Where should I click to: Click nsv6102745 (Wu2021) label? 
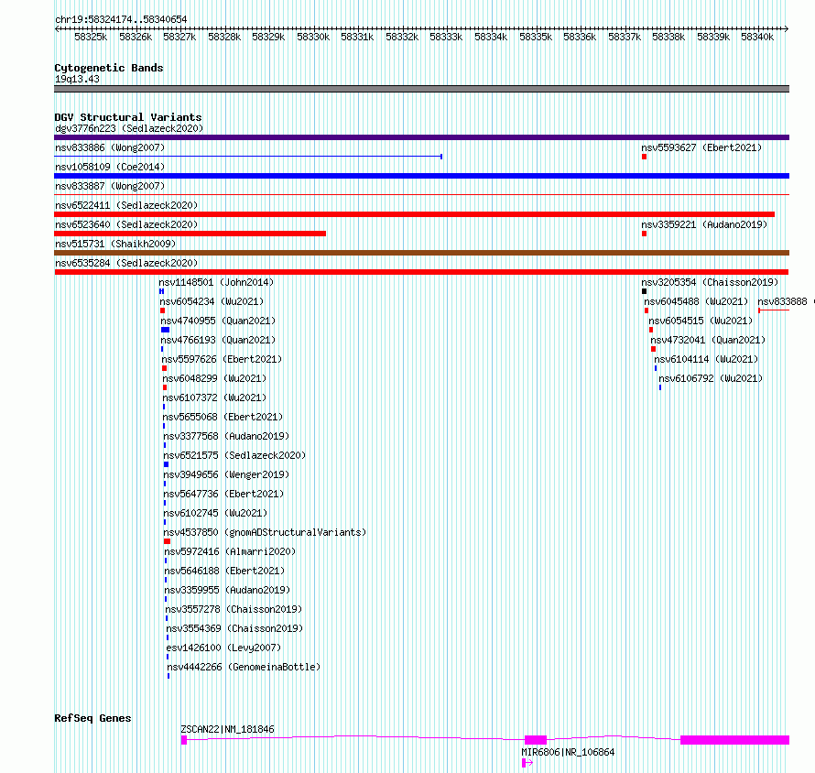click(x=216, y=513)
